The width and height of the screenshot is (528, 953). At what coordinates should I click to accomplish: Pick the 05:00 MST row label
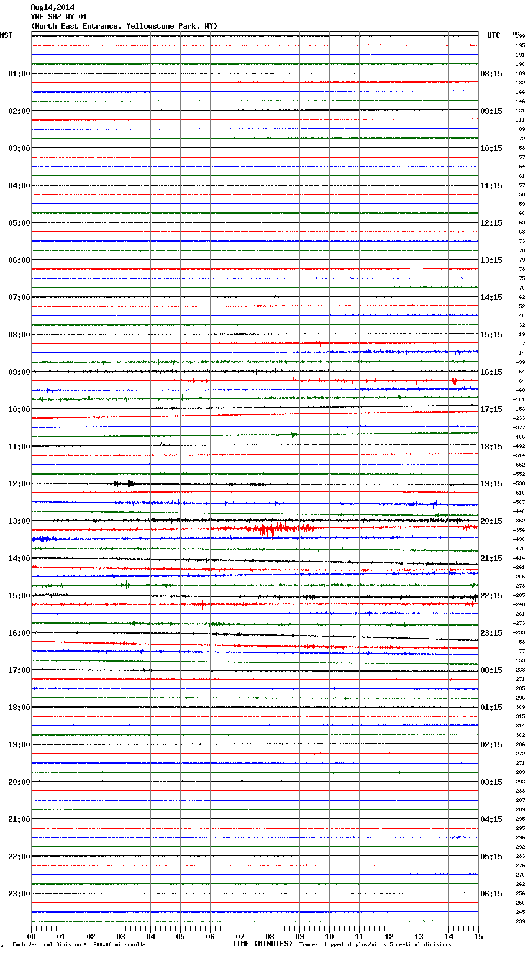pyautogui.click(x=19, y=223)
